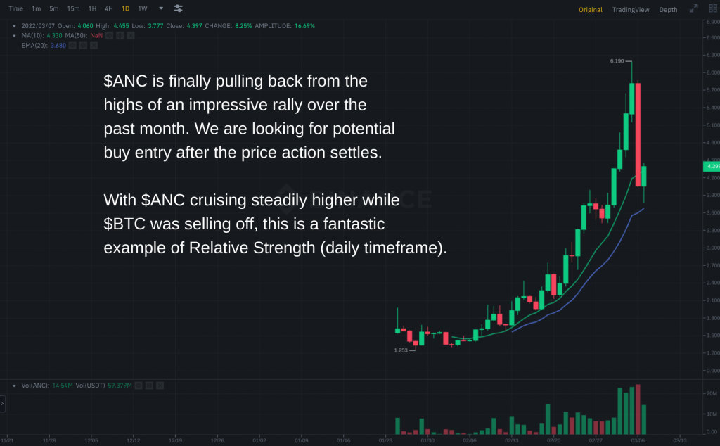This screenshot has width=720, height=446.
Task: Open the technical indicators settings icon
Action: coord(178,8)
